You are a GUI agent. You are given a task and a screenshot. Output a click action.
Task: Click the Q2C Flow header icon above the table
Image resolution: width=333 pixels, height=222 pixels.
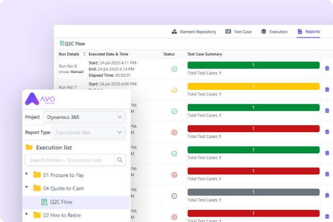point(62,44)
